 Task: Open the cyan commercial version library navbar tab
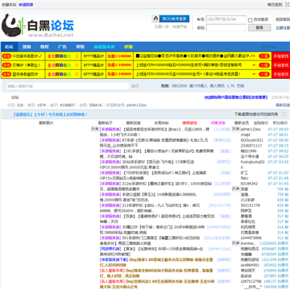coord(104,47)
